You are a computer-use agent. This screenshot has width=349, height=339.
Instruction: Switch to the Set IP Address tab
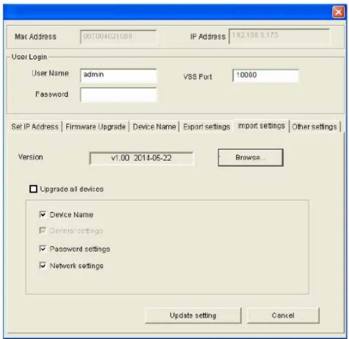tap(35, 127)
